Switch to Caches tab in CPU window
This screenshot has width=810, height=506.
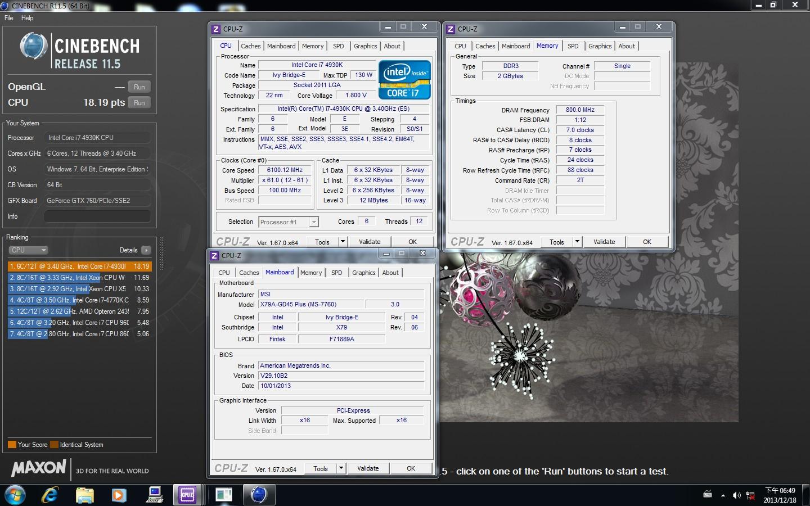tap(251, 47)
